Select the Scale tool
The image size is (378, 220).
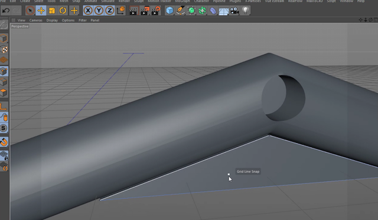(x=52, y=11)
